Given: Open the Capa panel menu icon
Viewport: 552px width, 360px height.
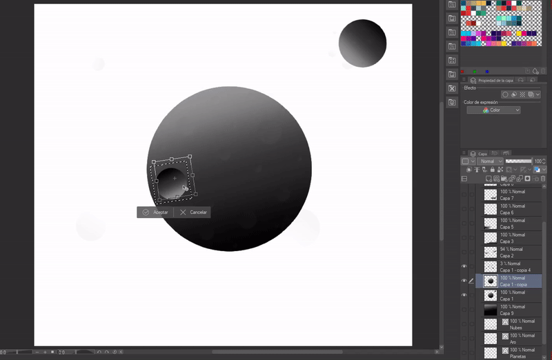Looking at the screenshot, I should pyautogui.click(x=464, y=153).
